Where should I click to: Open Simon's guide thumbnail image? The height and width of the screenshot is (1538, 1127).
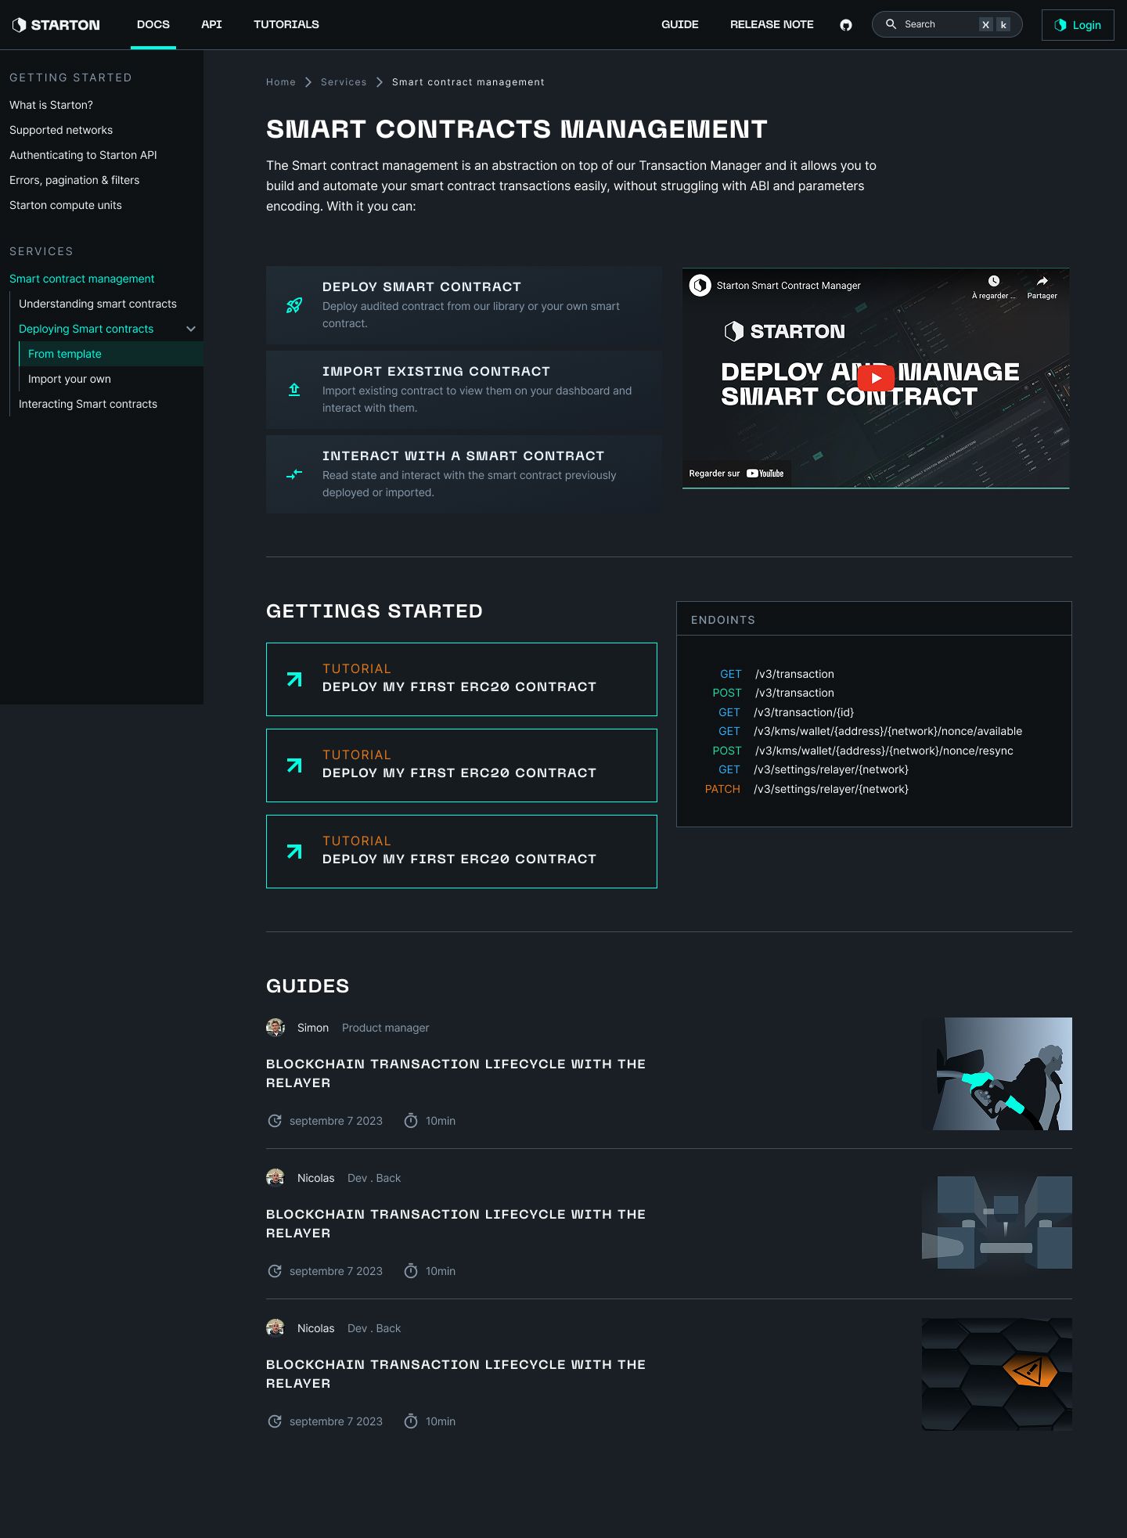(997, 1074)
